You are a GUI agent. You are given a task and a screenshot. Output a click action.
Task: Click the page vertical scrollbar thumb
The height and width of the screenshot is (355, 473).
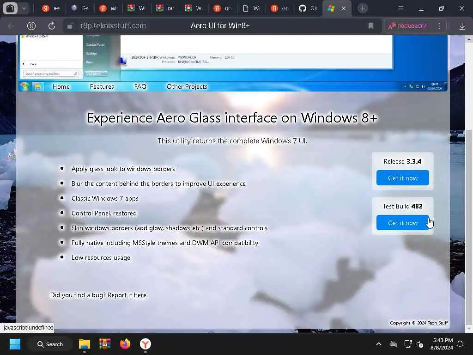[469, 226]
